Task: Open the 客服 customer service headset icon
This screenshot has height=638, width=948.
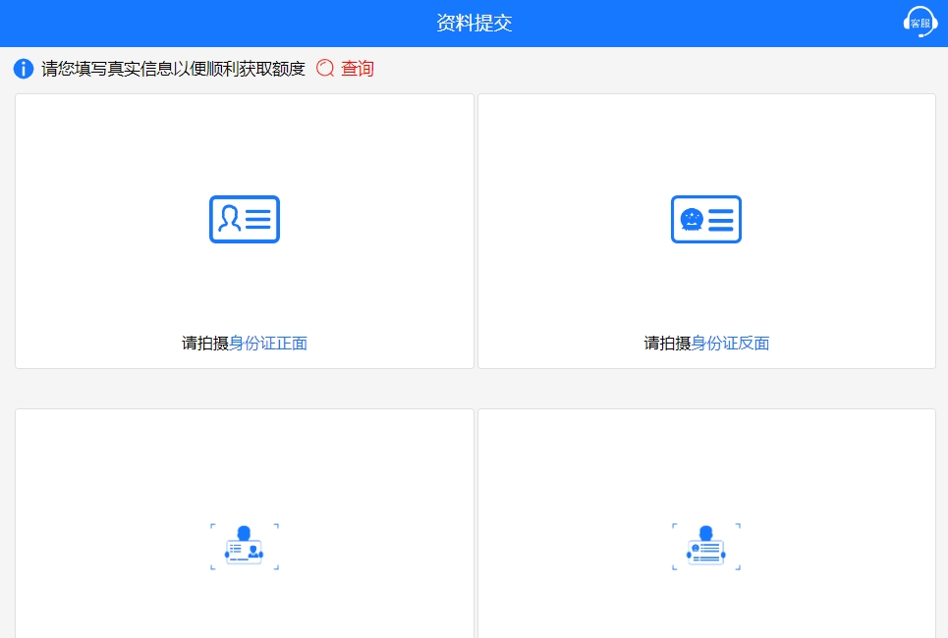Action: pos(920,22)
